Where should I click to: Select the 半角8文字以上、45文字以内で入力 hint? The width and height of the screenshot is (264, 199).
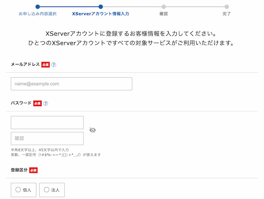(x=40, y=150)
